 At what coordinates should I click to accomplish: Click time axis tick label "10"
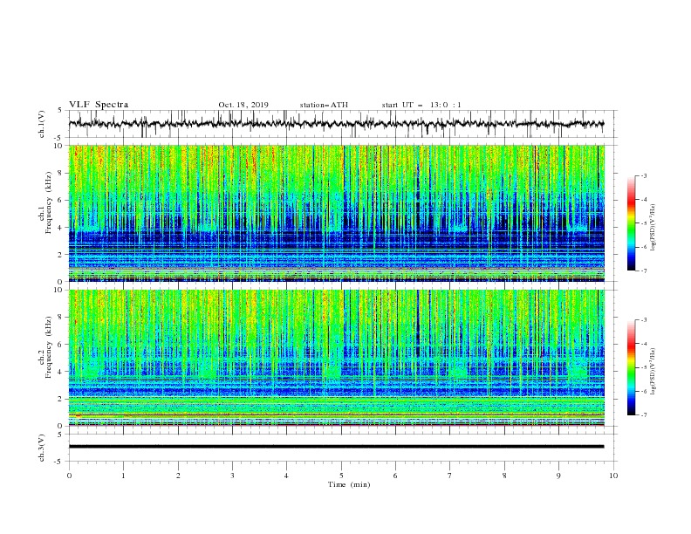point(613,476)
